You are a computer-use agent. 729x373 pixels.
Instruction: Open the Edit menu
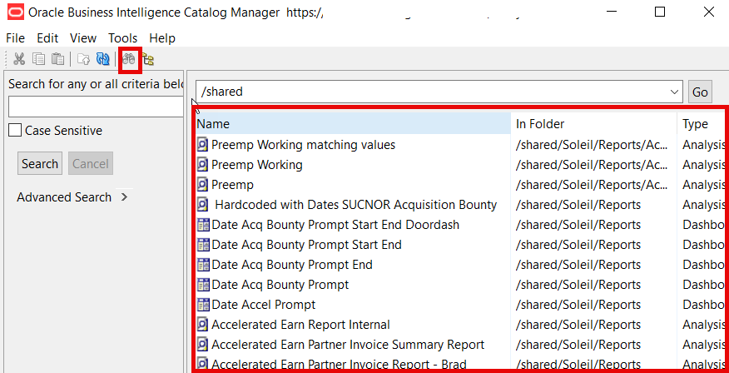47,38
